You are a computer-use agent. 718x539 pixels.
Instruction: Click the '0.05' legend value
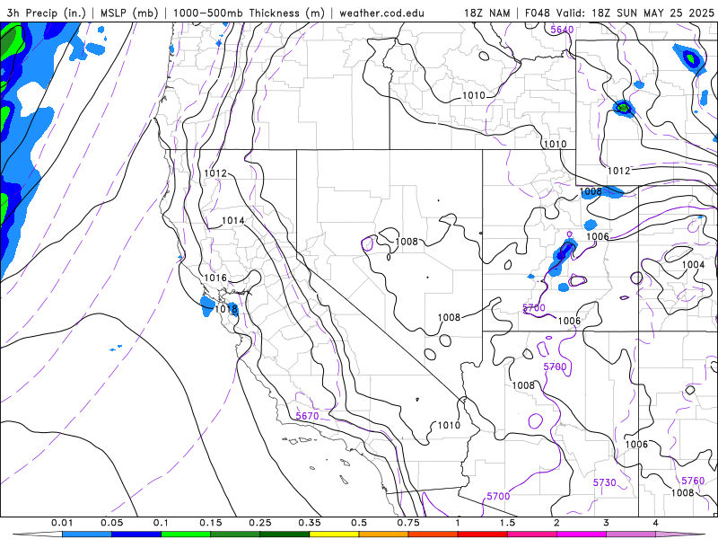tap(111, 523)
